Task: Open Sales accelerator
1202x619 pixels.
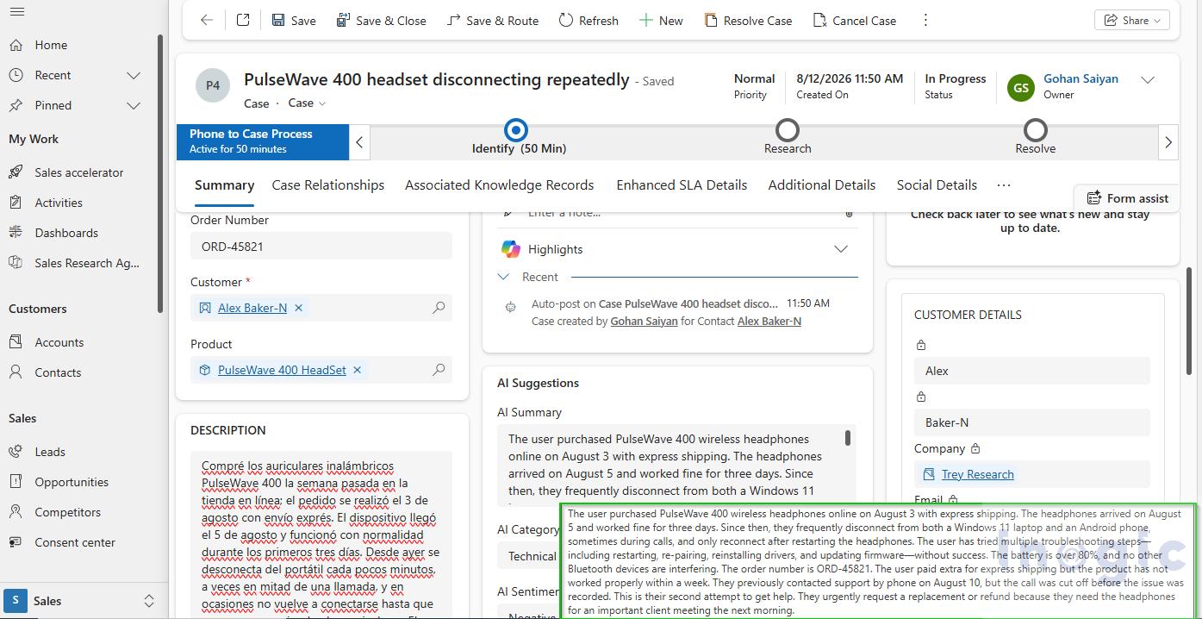Action: pos(79,172)
